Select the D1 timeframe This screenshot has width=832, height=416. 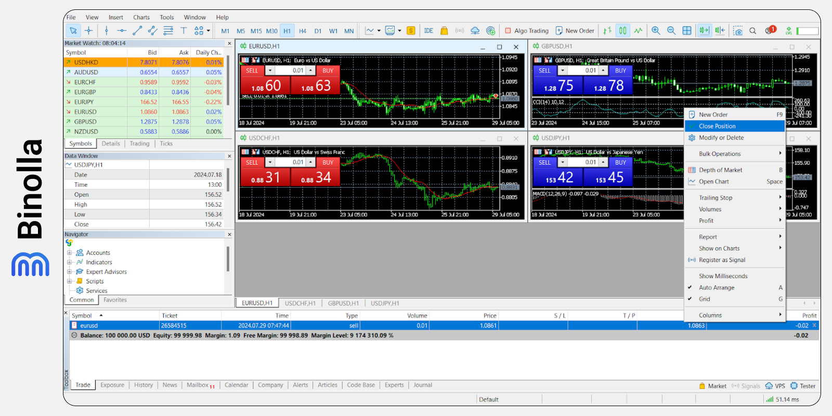318,31
